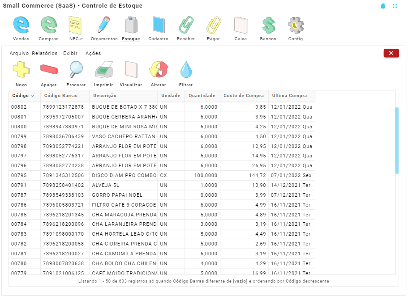The image size is (408, 296).
Task: Open the Relatórios menu
Action: click(45, 53)
